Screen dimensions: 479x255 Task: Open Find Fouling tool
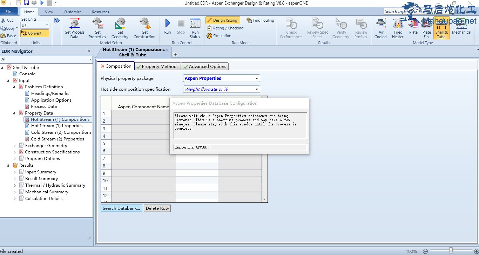260,20
